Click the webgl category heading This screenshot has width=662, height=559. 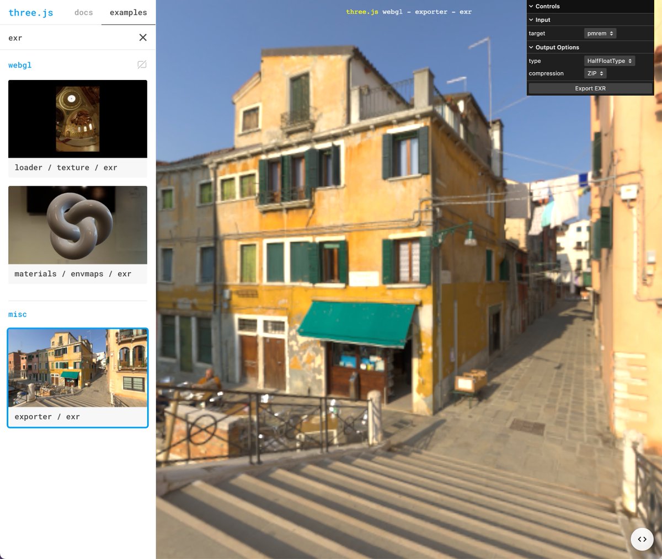[20, 65]
